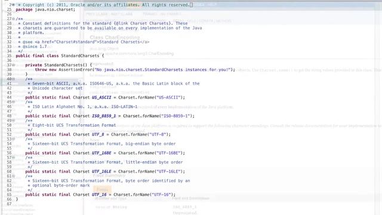Click the @since 1.7 Javadoc tag

coord(35,47)
